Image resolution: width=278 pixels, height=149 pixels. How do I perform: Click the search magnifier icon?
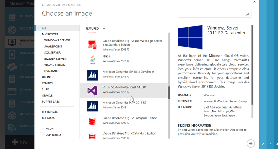click(247, 14)
